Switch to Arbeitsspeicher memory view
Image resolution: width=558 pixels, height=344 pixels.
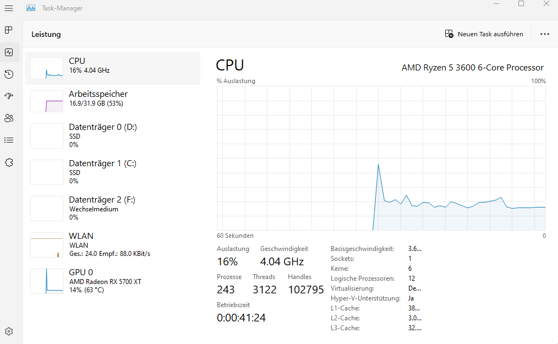point(113,101)
